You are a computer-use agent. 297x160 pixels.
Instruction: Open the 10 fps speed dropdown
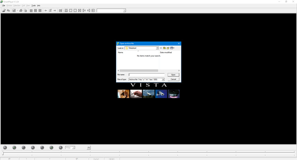pos(73,148)
